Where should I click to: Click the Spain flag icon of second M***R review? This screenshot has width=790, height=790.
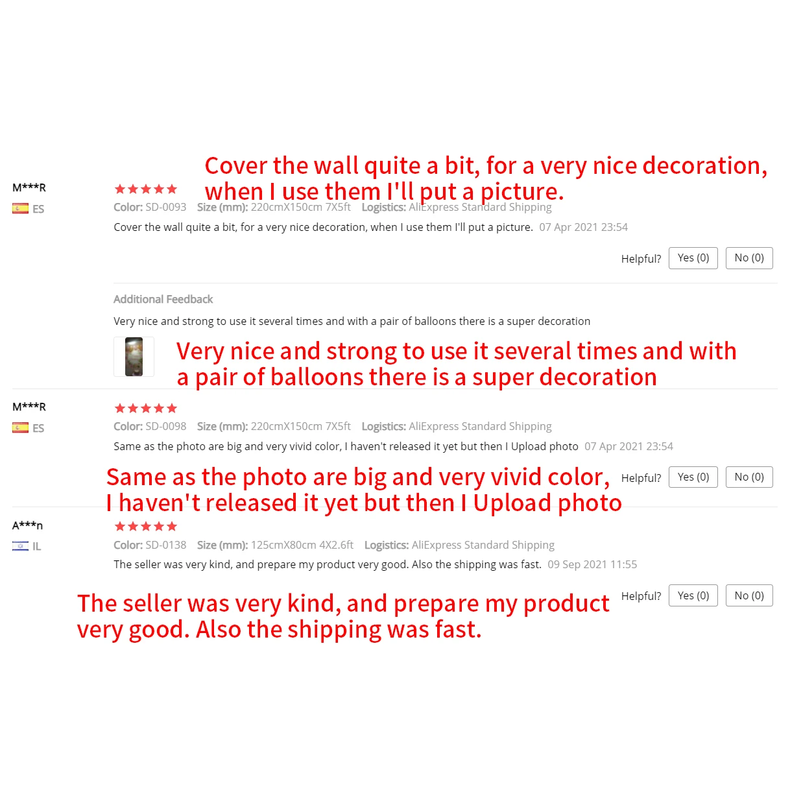click(20, 428)
